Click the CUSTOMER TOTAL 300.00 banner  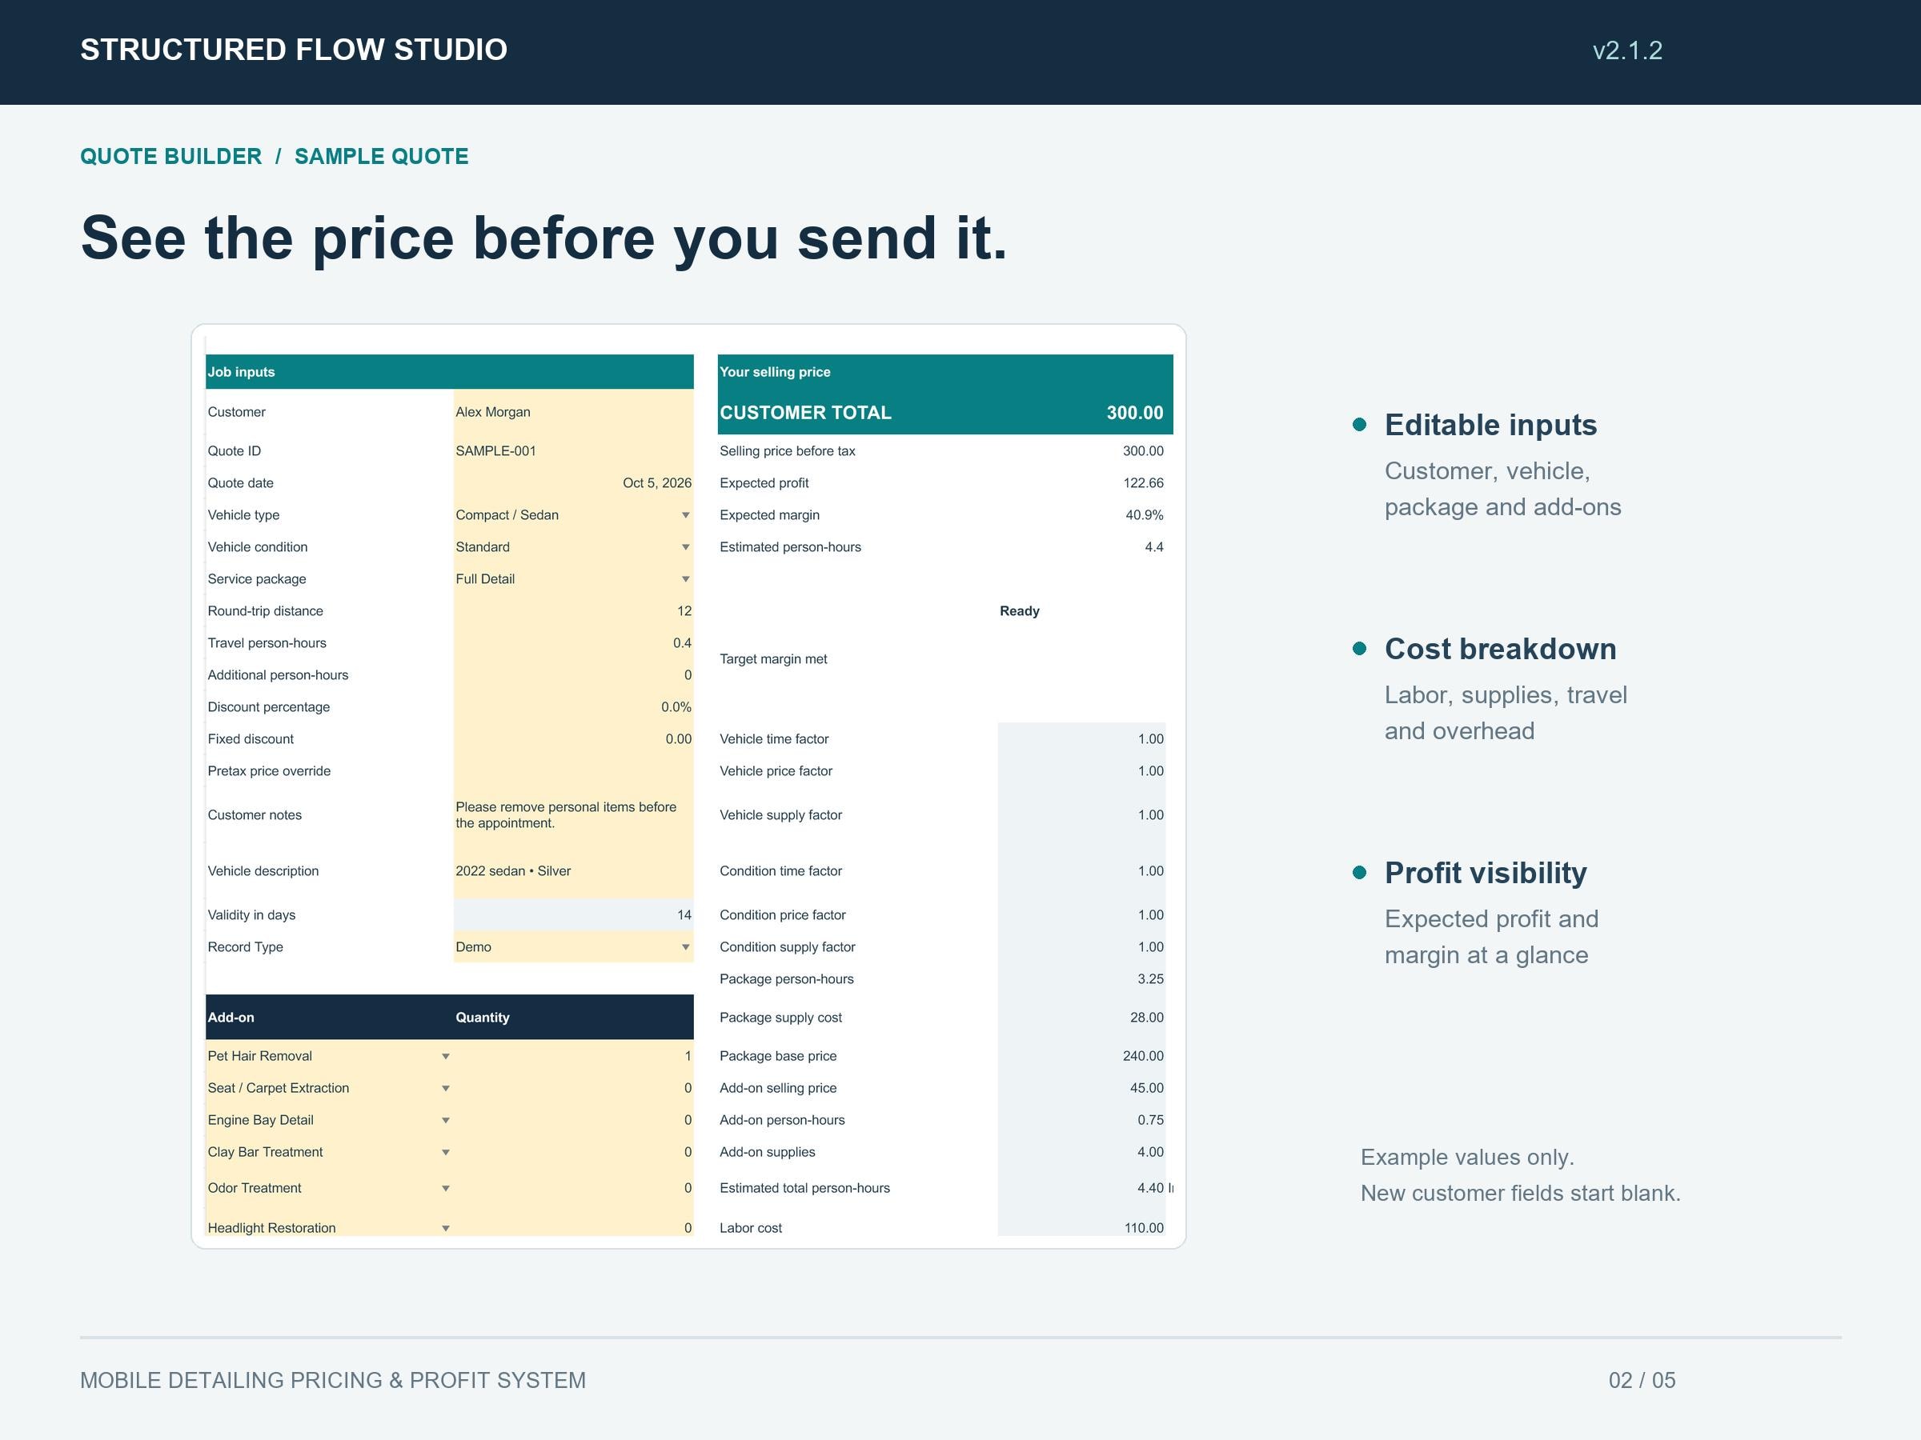[x=944, y=413]
